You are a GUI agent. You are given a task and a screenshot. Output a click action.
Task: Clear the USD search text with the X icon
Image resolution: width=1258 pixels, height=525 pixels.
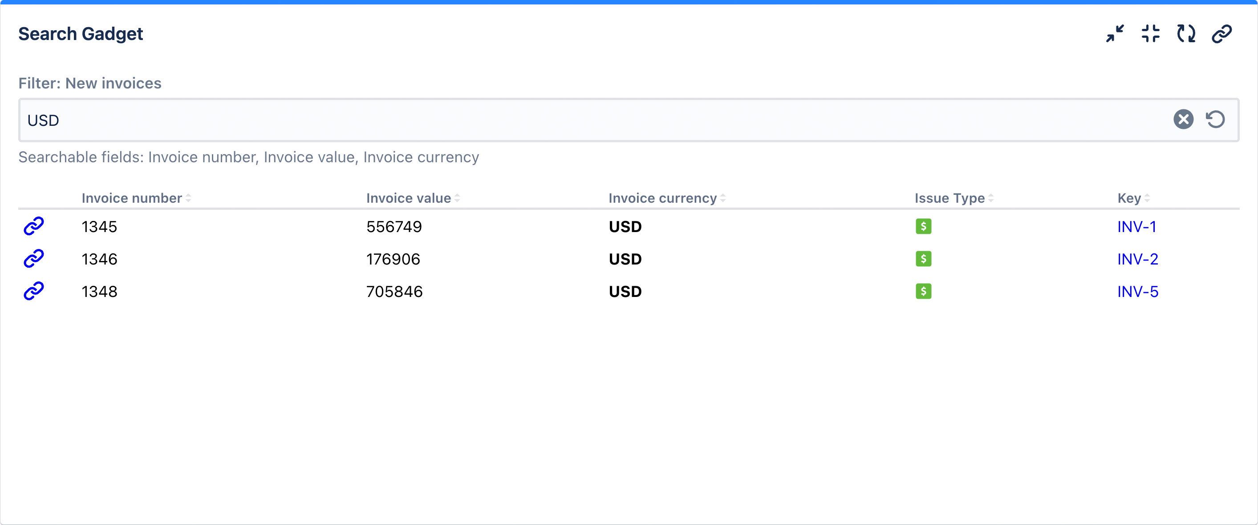[x=1183, y=120]
